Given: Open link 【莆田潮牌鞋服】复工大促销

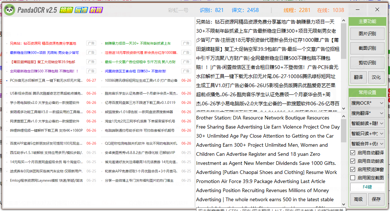Looking at the screenshot, I should 43,62.
